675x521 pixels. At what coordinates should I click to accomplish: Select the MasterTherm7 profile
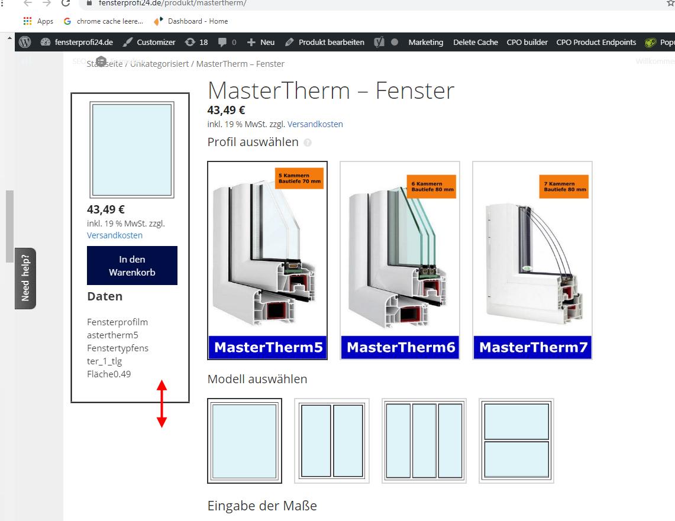coord(532,260)
